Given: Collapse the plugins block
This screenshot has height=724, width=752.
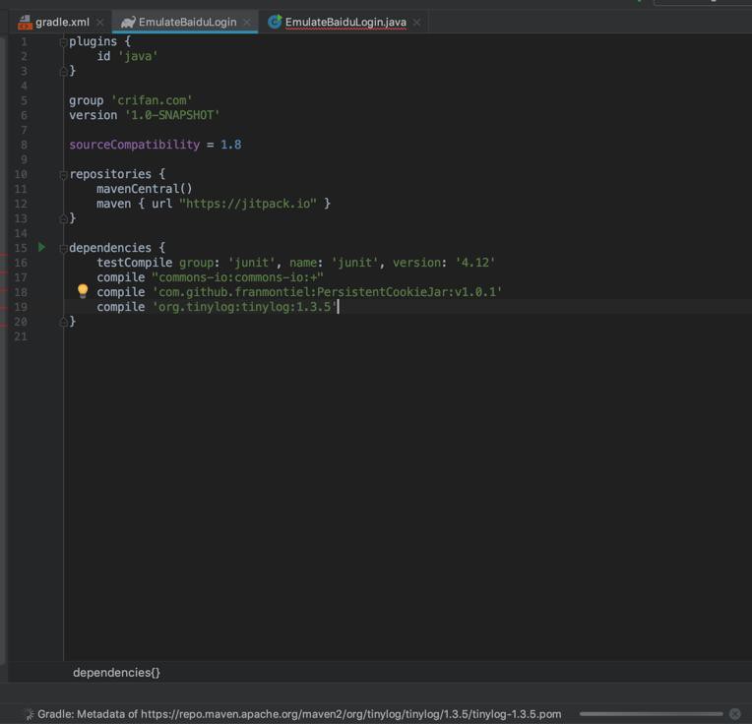Looking at the screenshot, I should tap(63, 41).
